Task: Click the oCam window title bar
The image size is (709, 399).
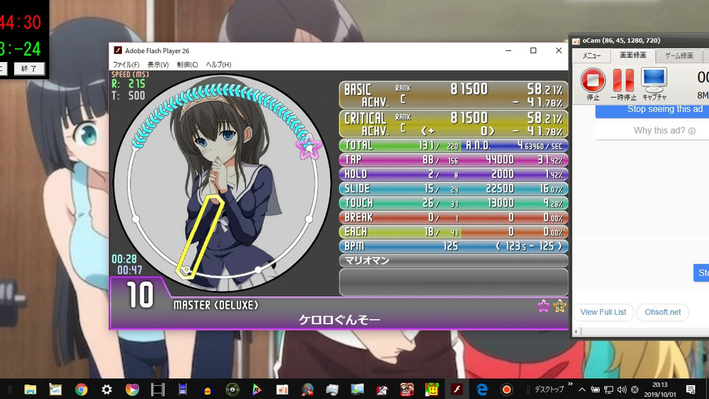Action: (640, 41)
